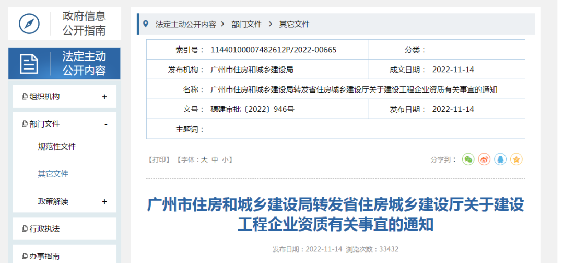Open 办事指南 sidebar item
Screen dimensions: 564x263
coord(44,256)
